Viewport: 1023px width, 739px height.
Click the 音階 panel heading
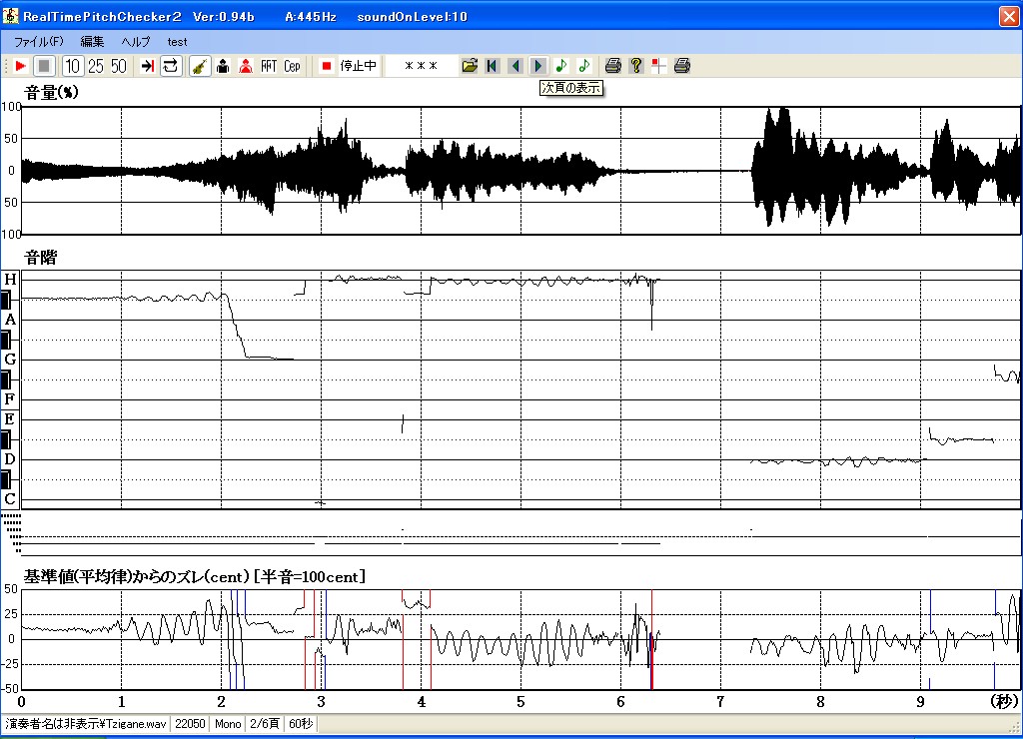pos(40,258)
